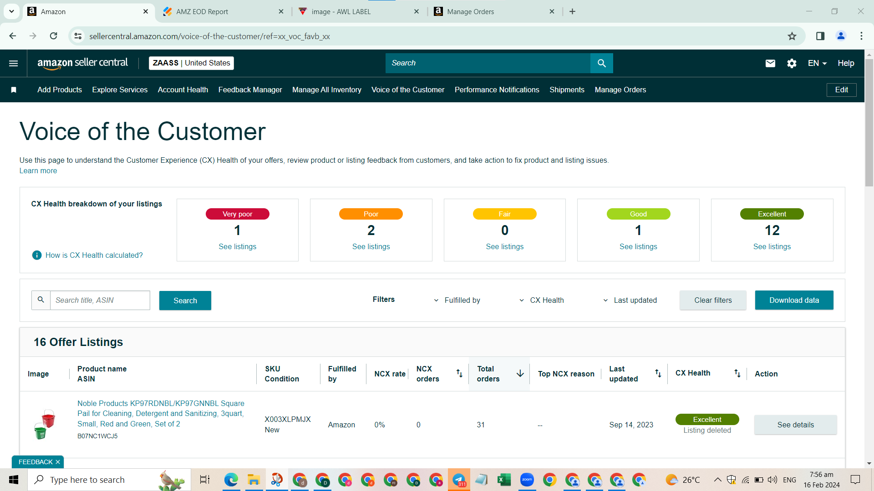Open Chrome profile avatar icon

coord(841,36)
